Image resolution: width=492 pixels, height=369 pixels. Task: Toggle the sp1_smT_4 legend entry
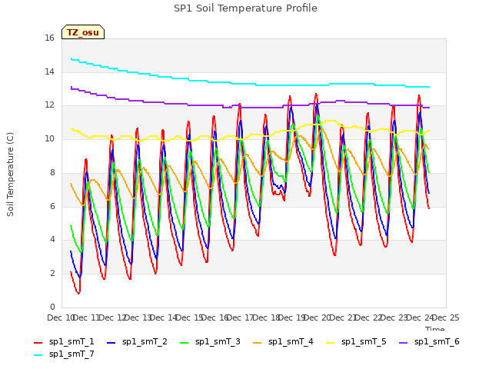[283, 341]
